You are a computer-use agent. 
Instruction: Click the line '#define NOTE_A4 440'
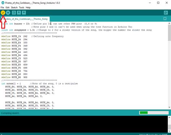coord(14,52)
